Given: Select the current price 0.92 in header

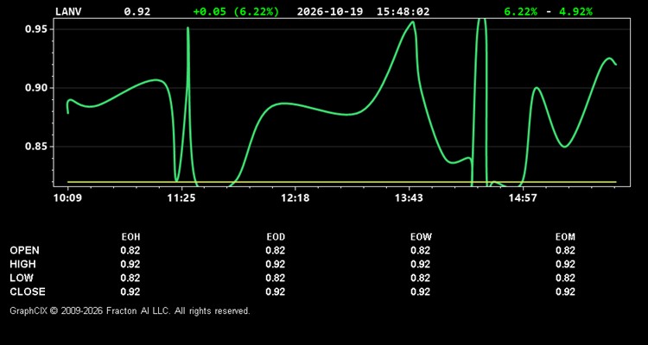Looking at the screenshot, I should tap(137, 11).
